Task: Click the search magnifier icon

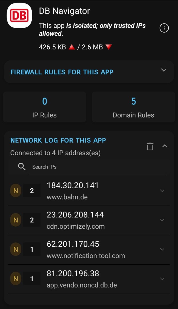Action: coord(22,167)
